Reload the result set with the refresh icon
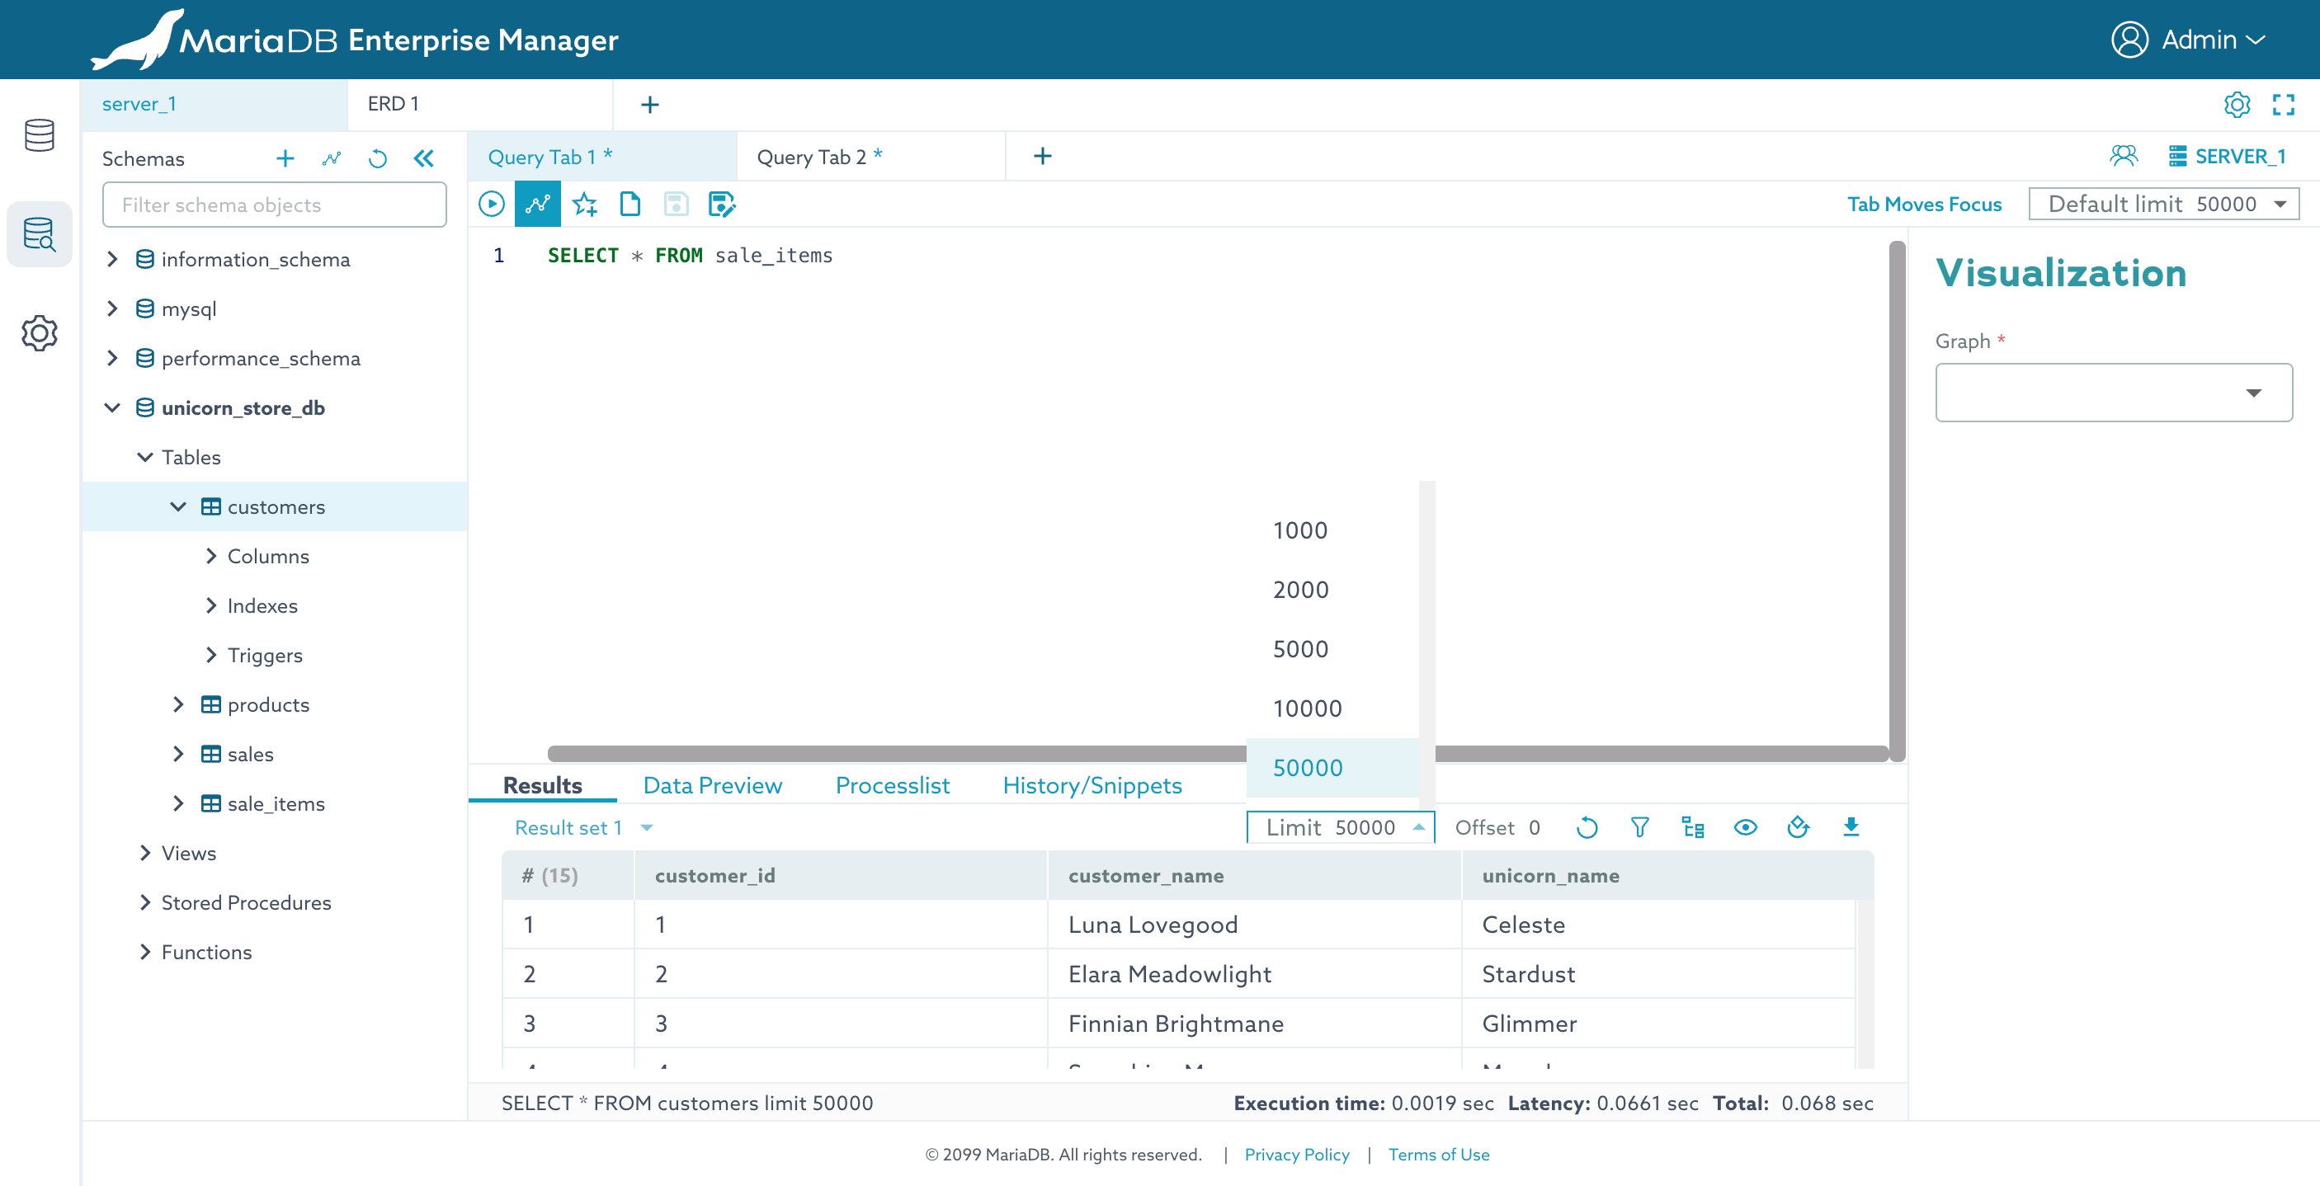The image size is (2320, 1186). click(x=1587, y=826)
